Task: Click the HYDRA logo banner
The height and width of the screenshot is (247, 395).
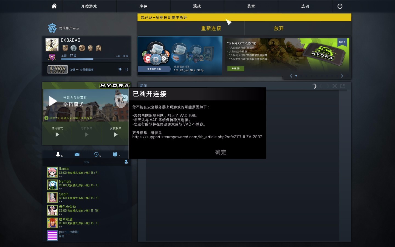Action: pos(114,86)
